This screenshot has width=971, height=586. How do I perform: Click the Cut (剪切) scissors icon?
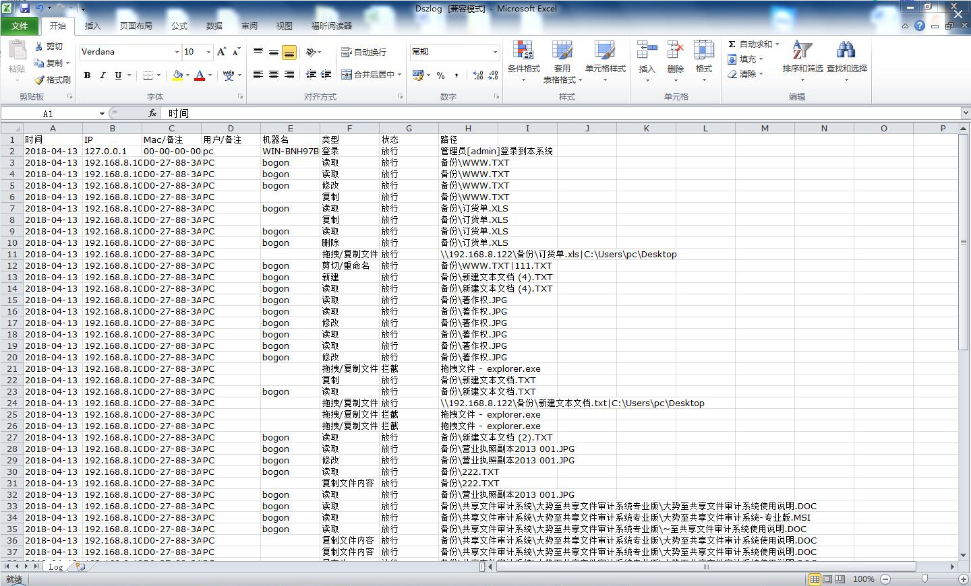click(39, 46)
